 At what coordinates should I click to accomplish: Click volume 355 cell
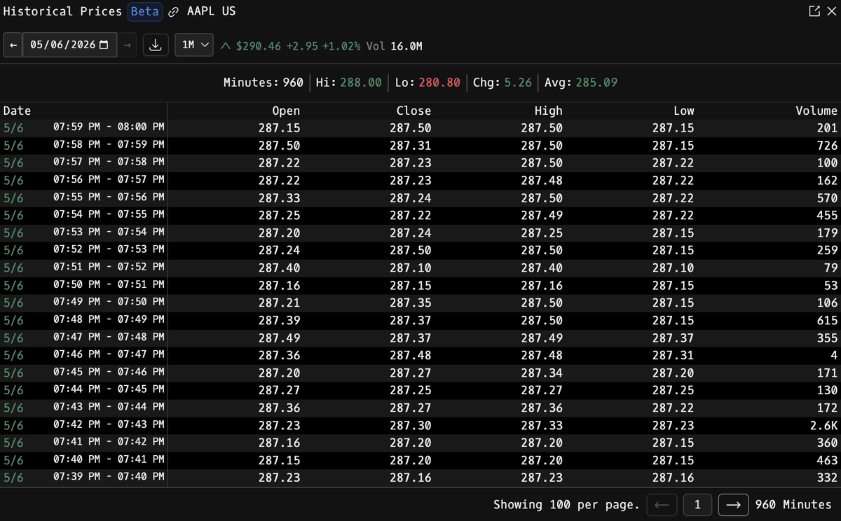pyautogui.click(x=827, y=338)
